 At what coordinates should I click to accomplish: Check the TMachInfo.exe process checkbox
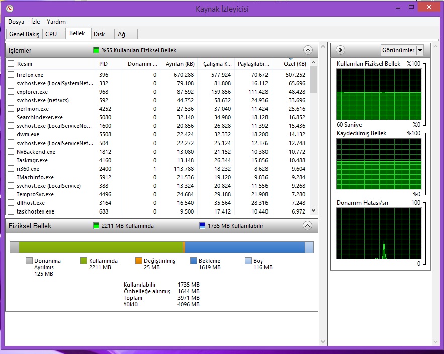[11, 177]
